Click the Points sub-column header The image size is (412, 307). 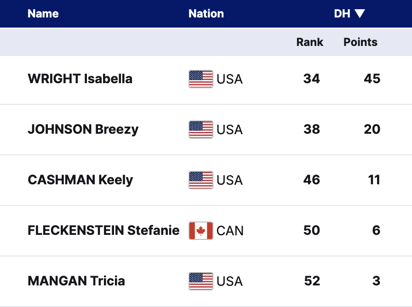click(x=360, y=42)
